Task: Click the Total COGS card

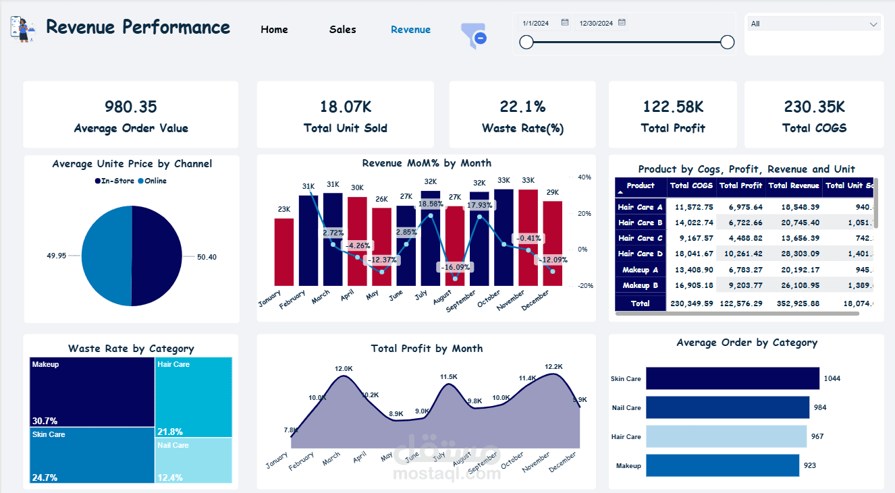Action: click(x=814, y=115)
